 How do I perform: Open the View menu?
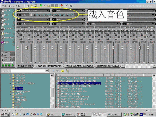click(x=11, y=6)
